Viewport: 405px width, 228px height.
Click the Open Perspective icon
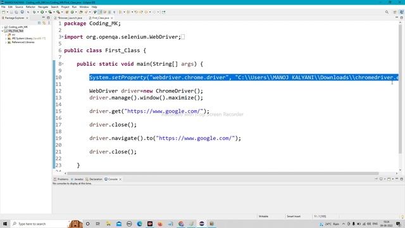[395, 12]
